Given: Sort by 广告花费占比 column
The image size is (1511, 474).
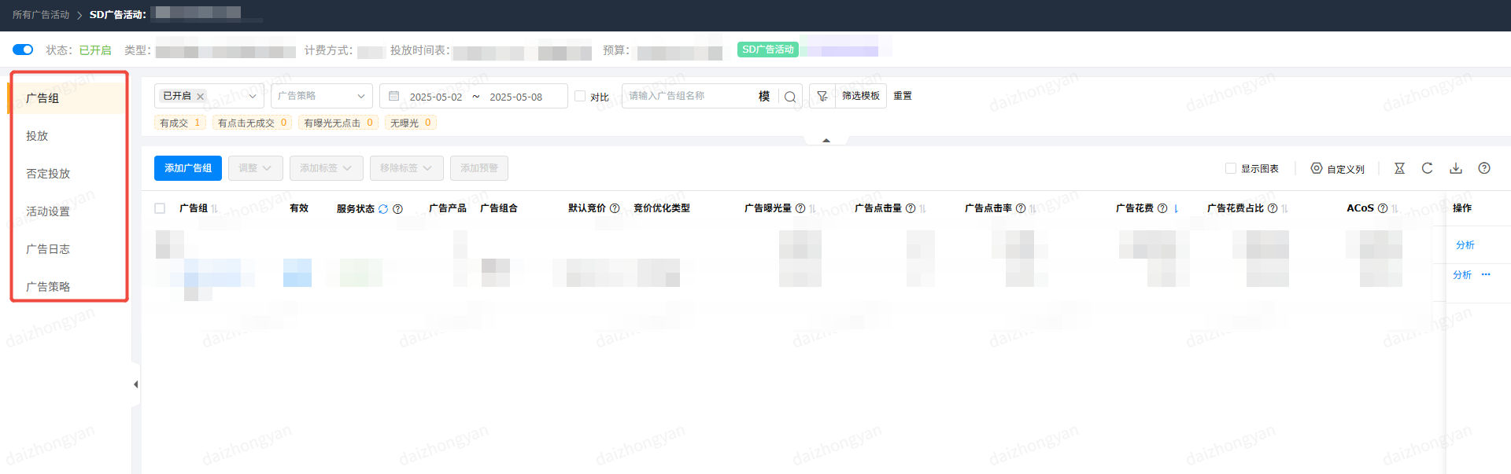Looking at the screenshot, I should click(1285, 208).
